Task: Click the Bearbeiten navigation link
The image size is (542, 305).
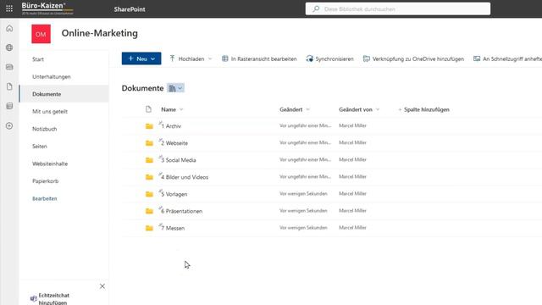Action: [x=45, y=198]
